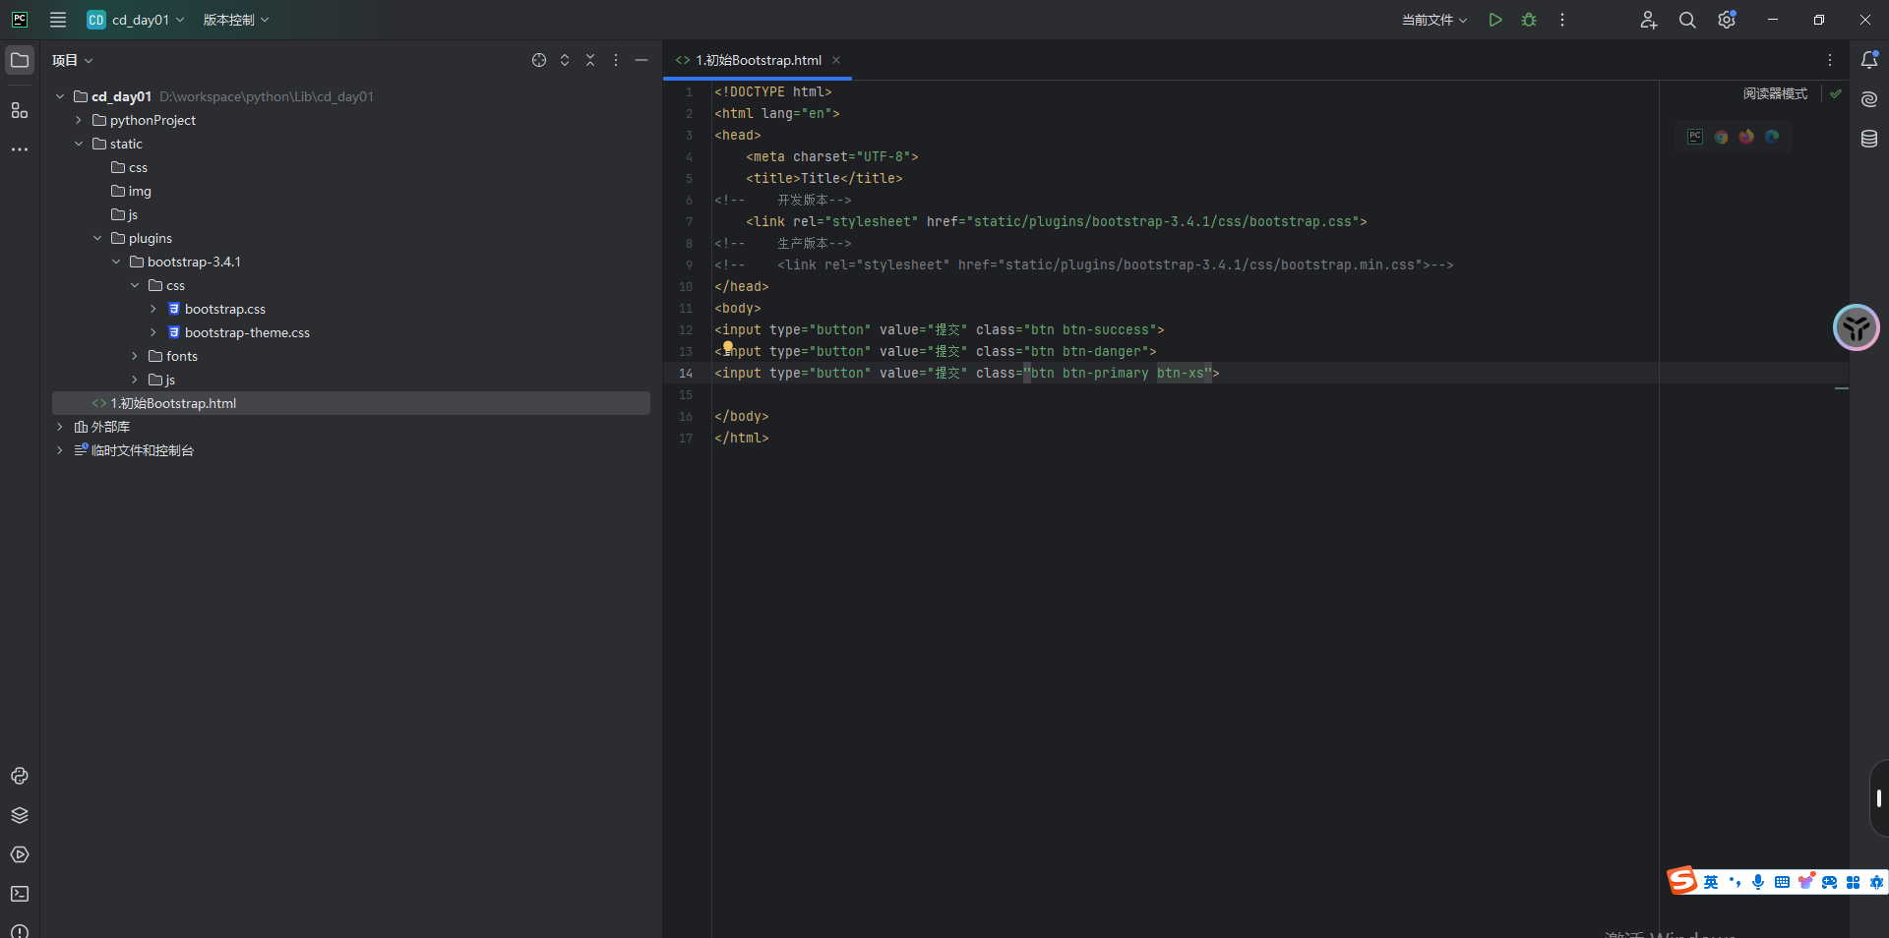The width and height of the screenshot is (1889, 938).
Task: Collapse the cd_day01 root folder
Action: coord(60,96)
